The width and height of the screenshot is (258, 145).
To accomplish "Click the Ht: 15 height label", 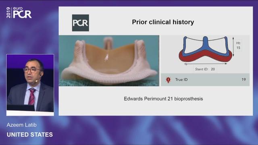I will click(x=238, y=46).
